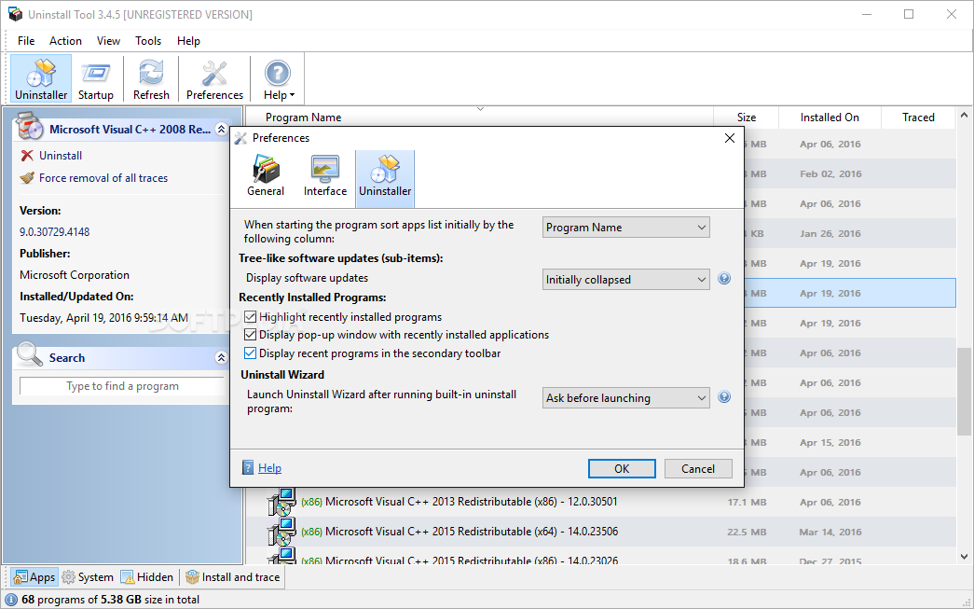Open the initial sort column dropdown
Image resolution: width=974 pixels, height=609 pixels.
pyautogui.click(x=625, y=228)
